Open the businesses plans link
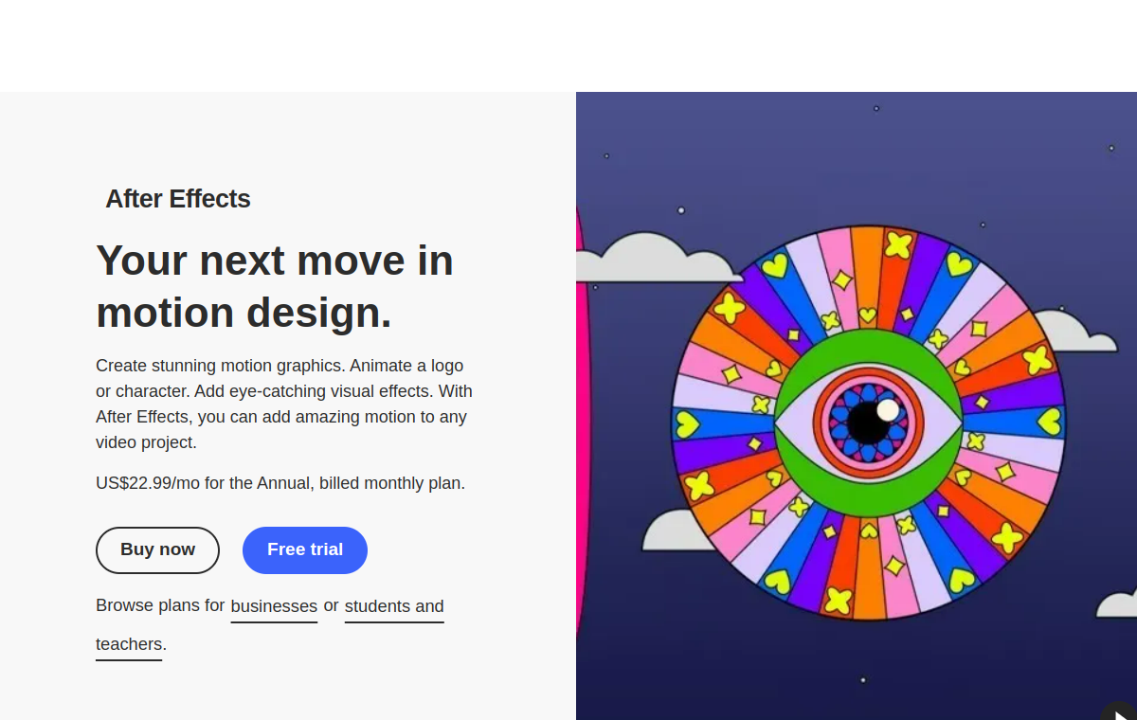 [274, 606]
